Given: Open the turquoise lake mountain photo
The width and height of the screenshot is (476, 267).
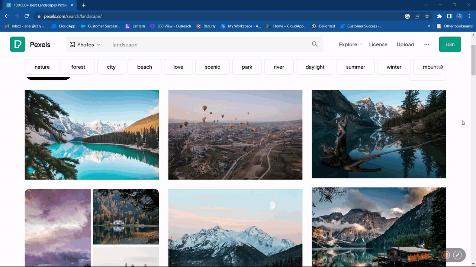Looking at the screenshot, I should point(92,135).
